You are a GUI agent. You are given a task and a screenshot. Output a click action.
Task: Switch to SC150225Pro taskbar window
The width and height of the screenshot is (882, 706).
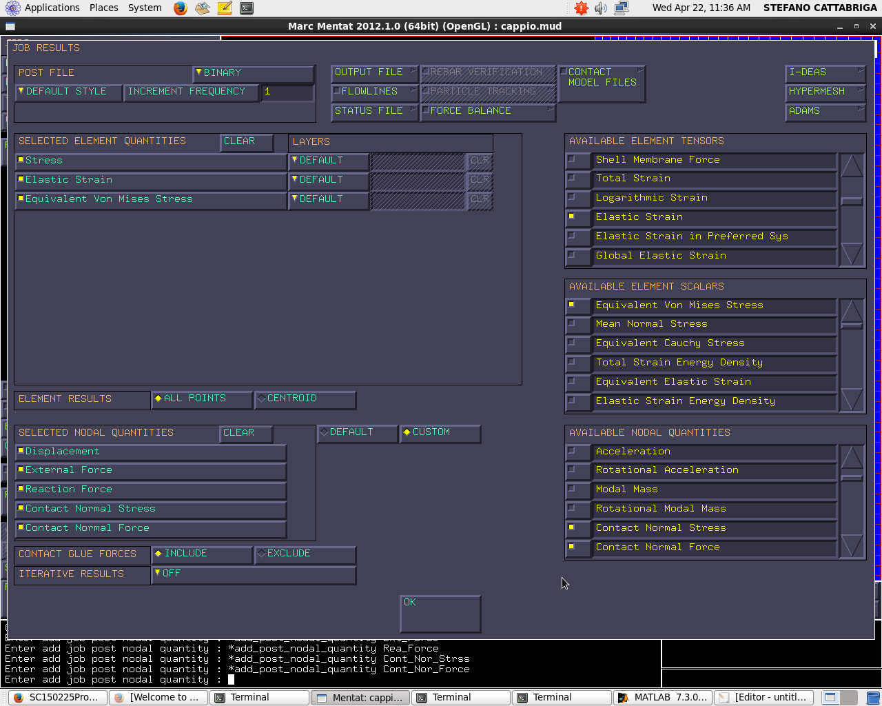57,698
